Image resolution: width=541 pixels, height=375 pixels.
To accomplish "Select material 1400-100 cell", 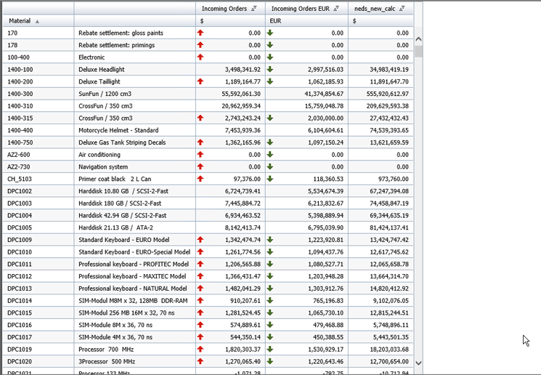I will (38, 70).
